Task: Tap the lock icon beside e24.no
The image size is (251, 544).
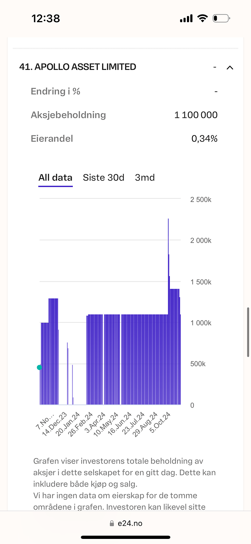Action: click(x=112, y=523)
